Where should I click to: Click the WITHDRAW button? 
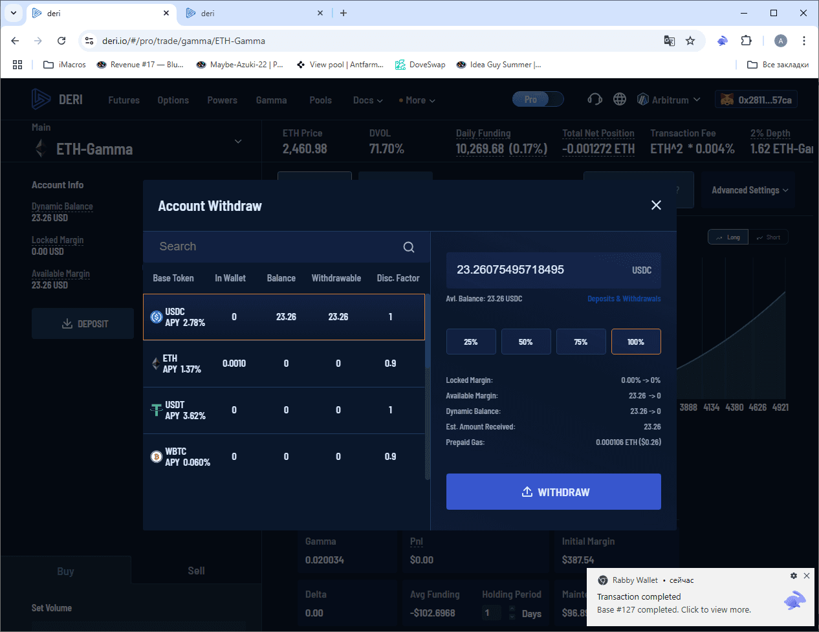(554, 492)
